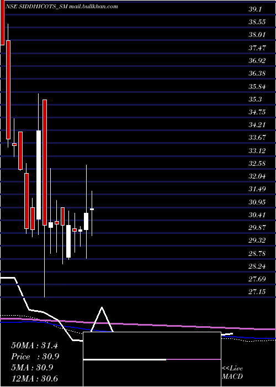276x387 pixels.
Task: Click the 36.92 price axis label
Action: coord(257,60)
